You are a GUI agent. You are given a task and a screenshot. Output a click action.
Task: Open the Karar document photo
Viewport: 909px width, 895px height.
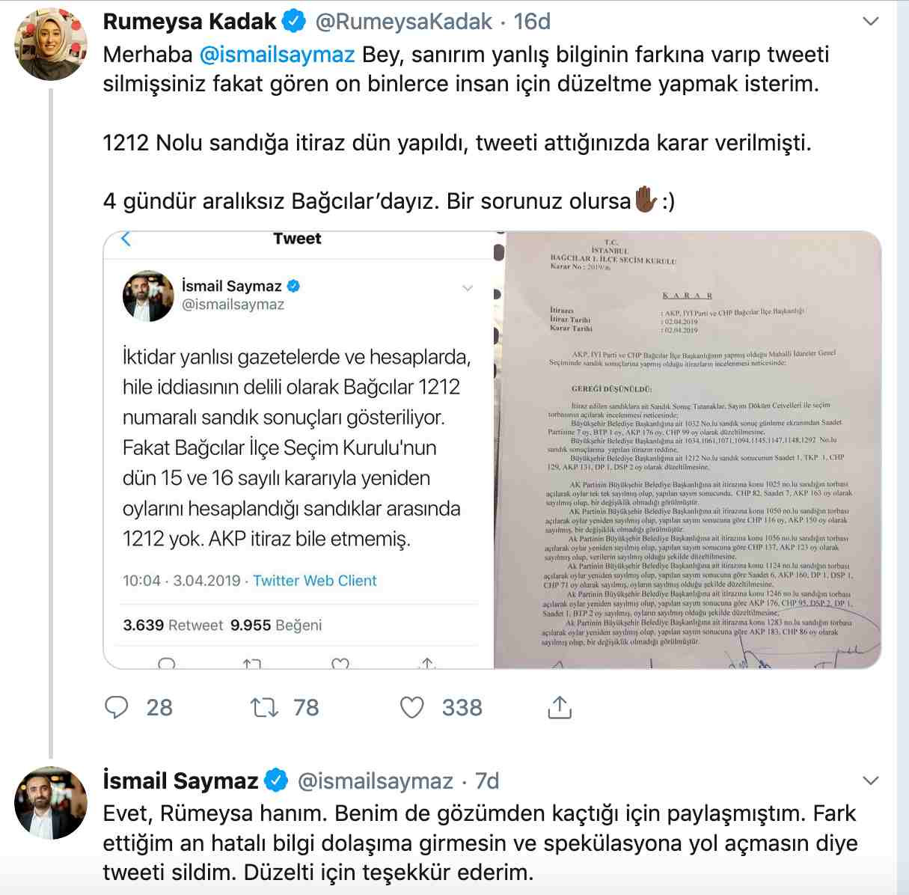688,450
